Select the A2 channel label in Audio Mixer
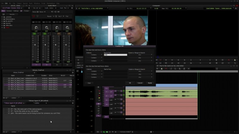This screenshot has height=134, width=239. (x=47, y=65)
